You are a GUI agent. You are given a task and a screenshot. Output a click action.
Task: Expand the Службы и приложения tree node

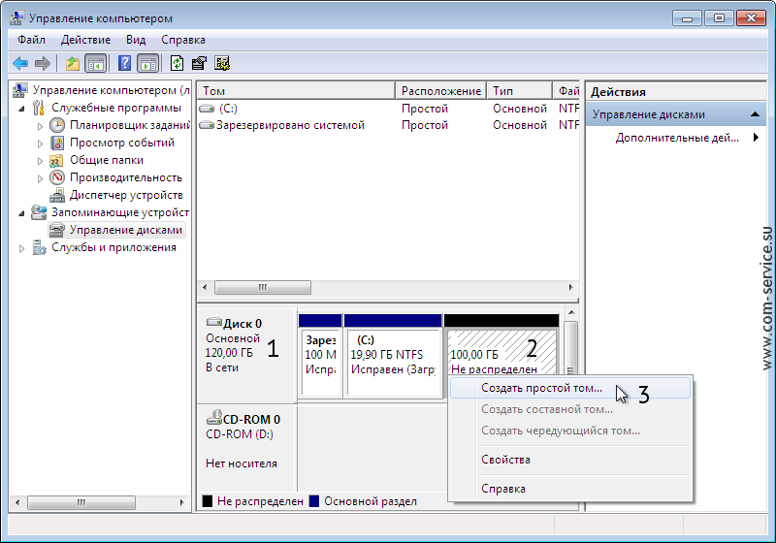pyautogui.click(x=21, y=248)
